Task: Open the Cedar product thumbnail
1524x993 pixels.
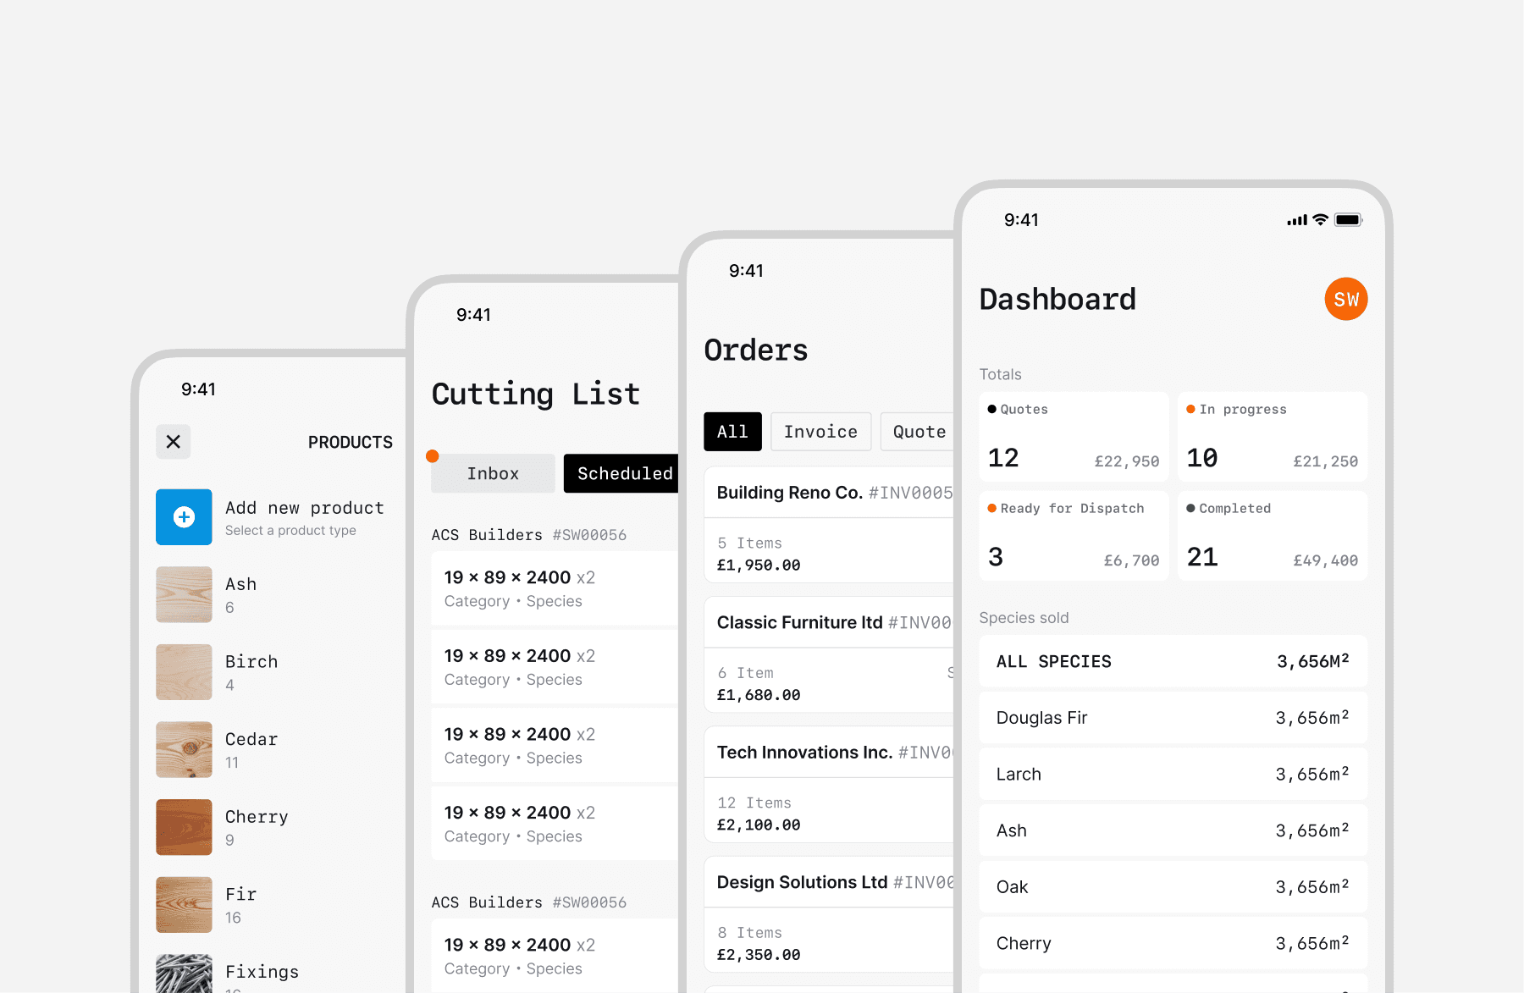Action: [x=184, y=749]
